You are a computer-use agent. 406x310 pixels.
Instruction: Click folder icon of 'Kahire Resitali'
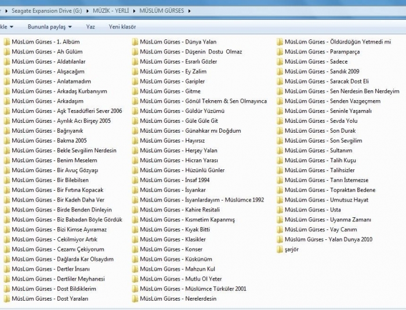[x=135, y=210]
